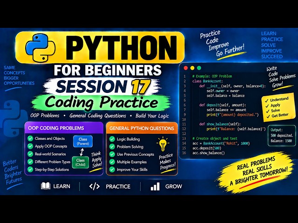The image size is (298, 223).
Task: Click the blue Class (Parent) box
Action: click(x=83, y=141)
